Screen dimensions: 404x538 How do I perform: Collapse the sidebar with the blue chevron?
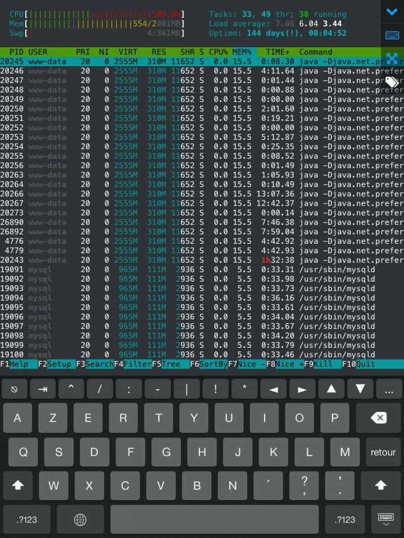click(391, 12)
